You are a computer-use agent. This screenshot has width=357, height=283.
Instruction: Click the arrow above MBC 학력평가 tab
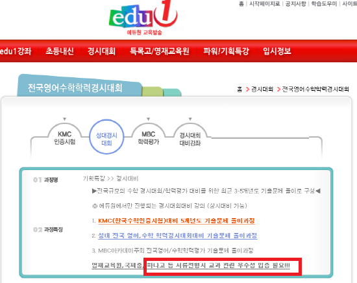[149, 119]
